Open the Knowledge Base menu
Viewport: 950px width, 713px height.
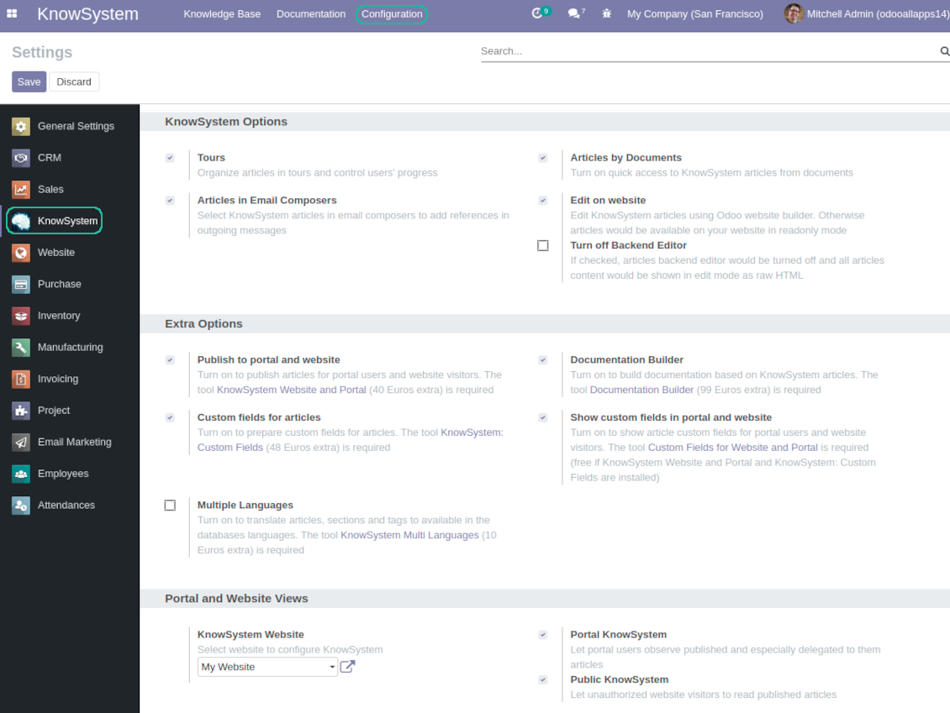[222, 14]
